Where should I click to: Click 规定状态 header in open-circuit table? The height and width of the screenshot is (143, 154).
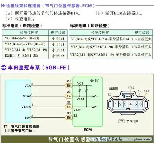58,32
